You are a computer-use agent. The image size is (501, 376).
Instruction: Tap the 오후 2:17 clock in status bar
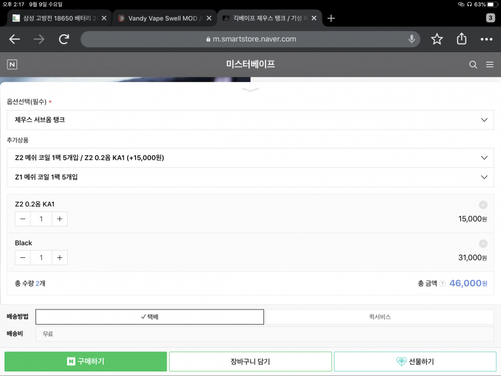click(13, 5)
